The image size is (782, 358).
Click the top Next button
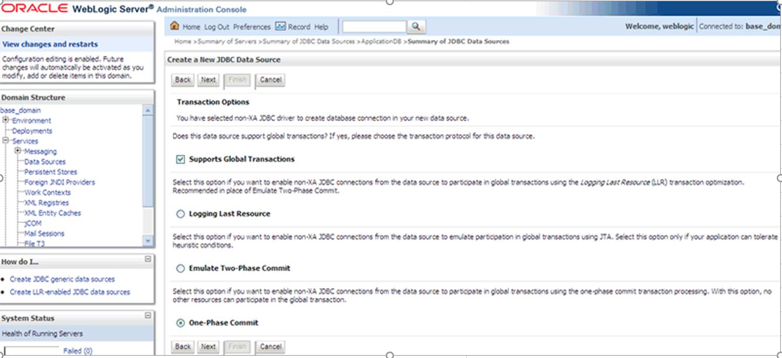(x=209, y=80)
